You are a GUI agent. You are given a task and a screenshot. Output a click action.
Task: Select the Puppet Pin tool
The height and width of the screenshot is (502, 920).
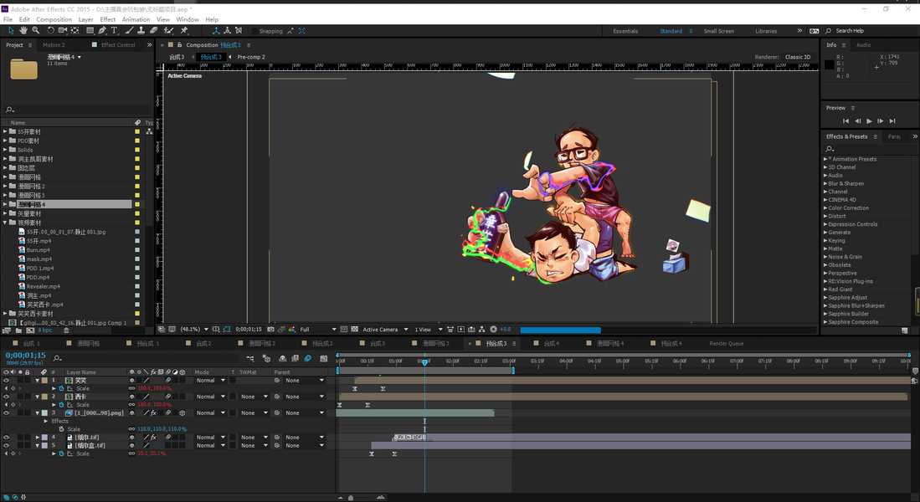[184, 30]
